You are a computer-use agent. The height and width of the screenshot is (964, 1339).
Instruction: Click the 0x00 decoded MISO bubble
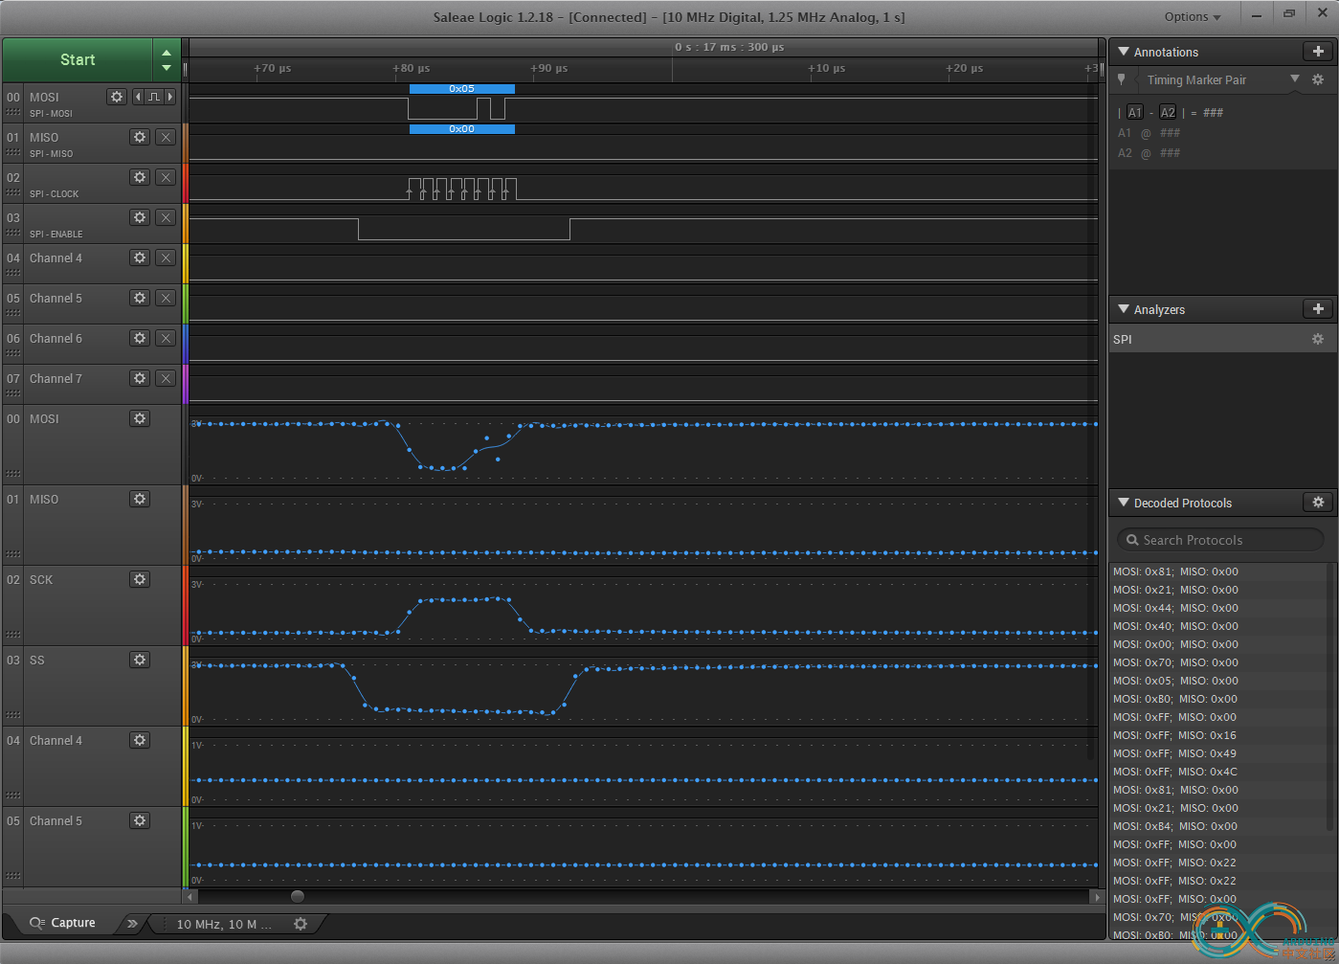tap(461, 129)
